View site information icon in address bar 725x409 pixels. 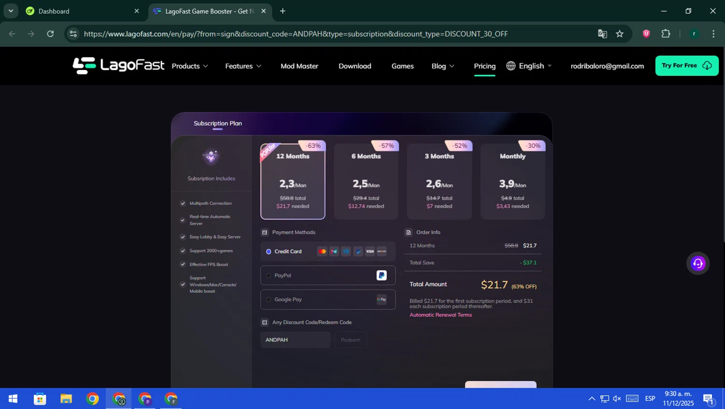pos(73,34)
